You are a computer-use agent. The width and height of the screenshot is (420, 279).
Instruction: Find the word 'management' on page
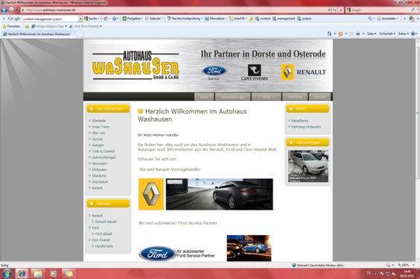(284, 19)
